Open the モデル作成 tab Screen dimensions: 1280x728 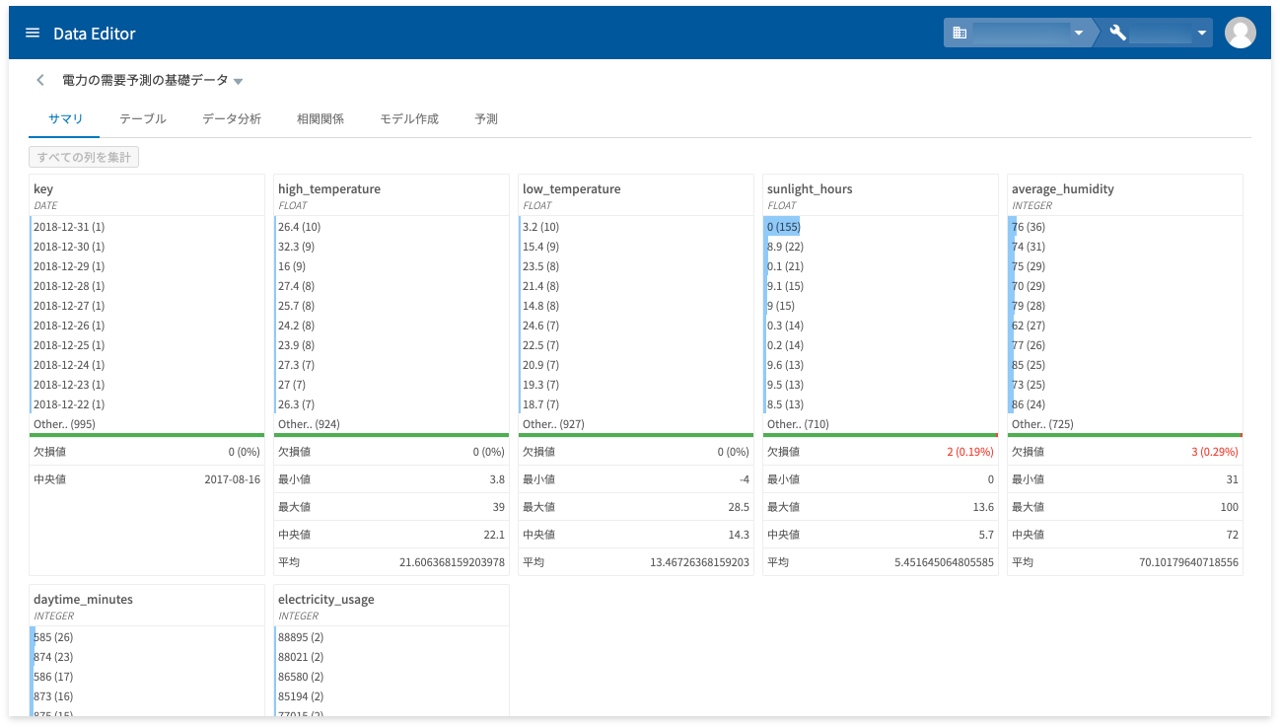coord(409,118)
